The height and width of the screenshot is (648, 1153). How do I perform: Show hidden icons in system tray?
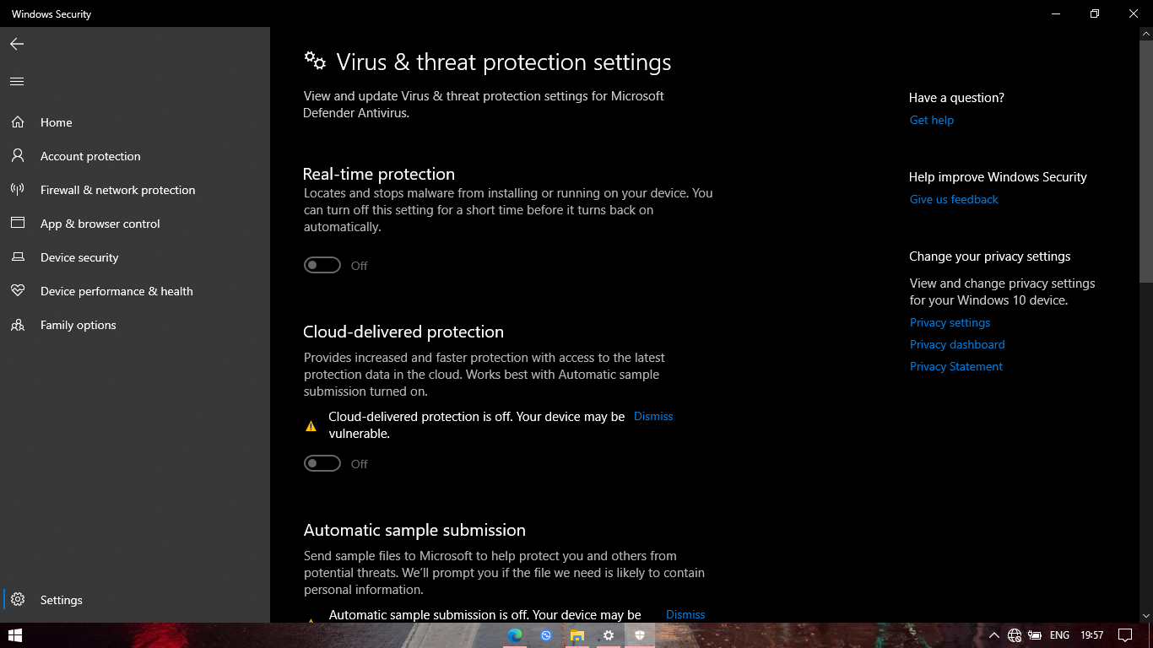[993, 635]
